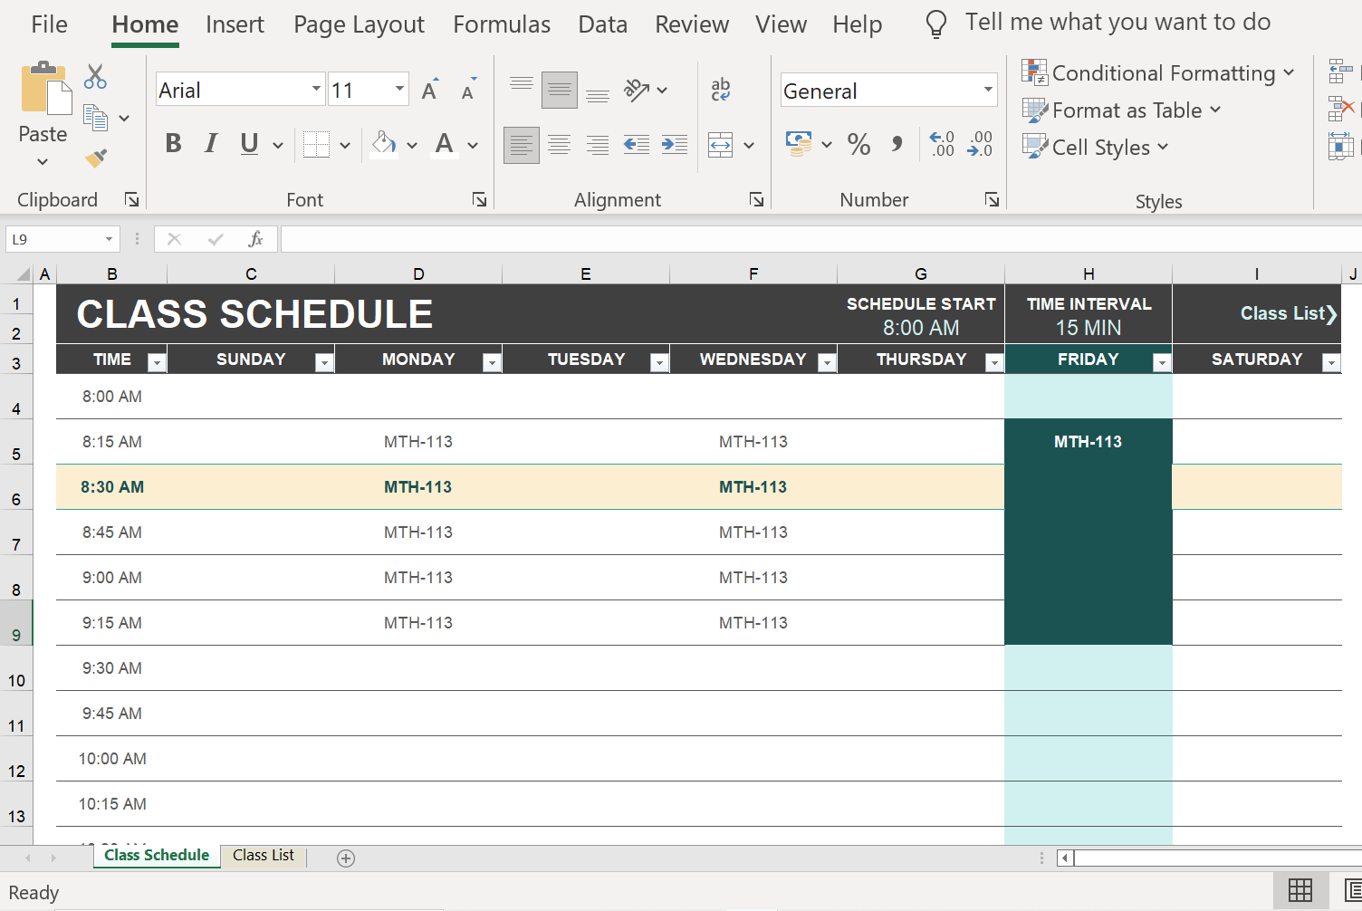Apply Percent Style number formatting
This screenshot has height=911, width=1362.
pos(858,144)
